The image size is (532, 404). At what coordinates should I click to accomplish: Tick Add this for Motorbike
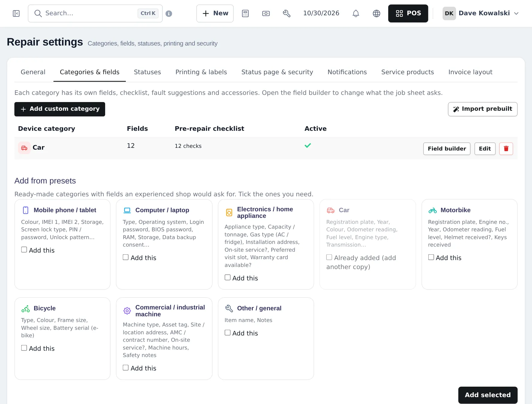[x=431, y=257]
